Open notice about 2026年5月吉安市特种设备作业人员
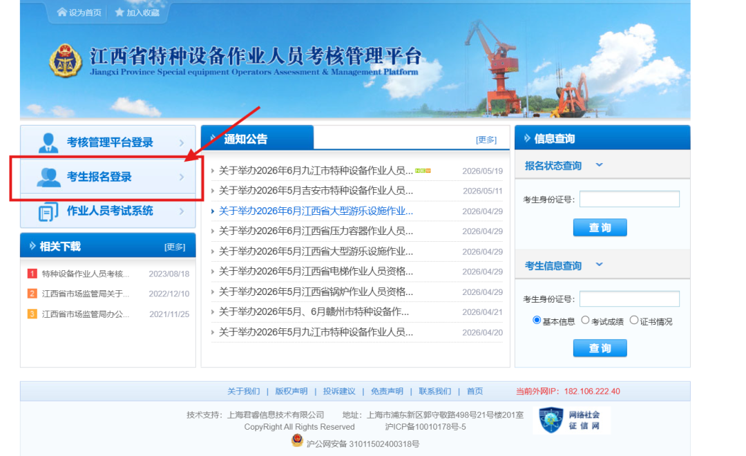746x456 pixels. (x=316, y=191)
